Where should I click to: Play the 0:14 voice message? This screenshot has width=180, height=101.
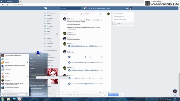tap(69, 70)
